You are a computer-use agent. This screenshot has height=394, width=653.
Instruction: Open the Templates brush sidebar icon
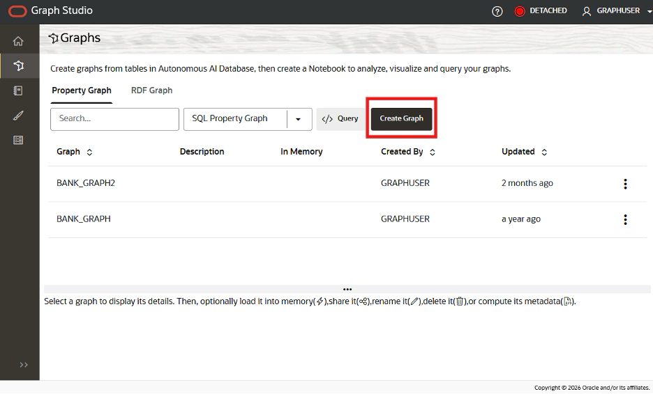18,116
